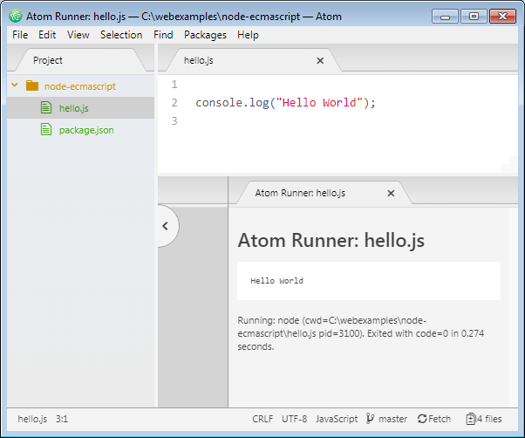Close the hello.js editor tab
The image size is (525, 438).
[x=320, y=60]
